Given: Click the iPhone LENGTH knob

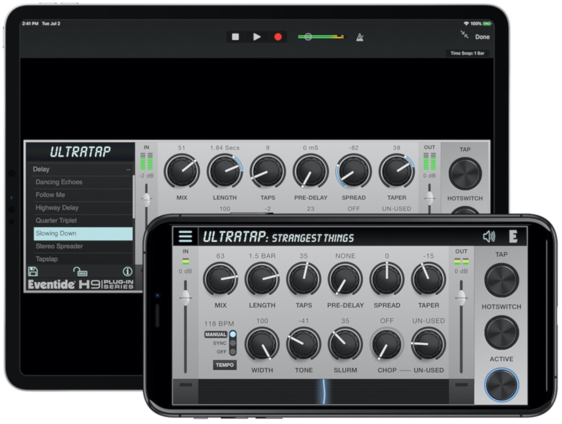Looking at the screenshot, I should (262, 279).
